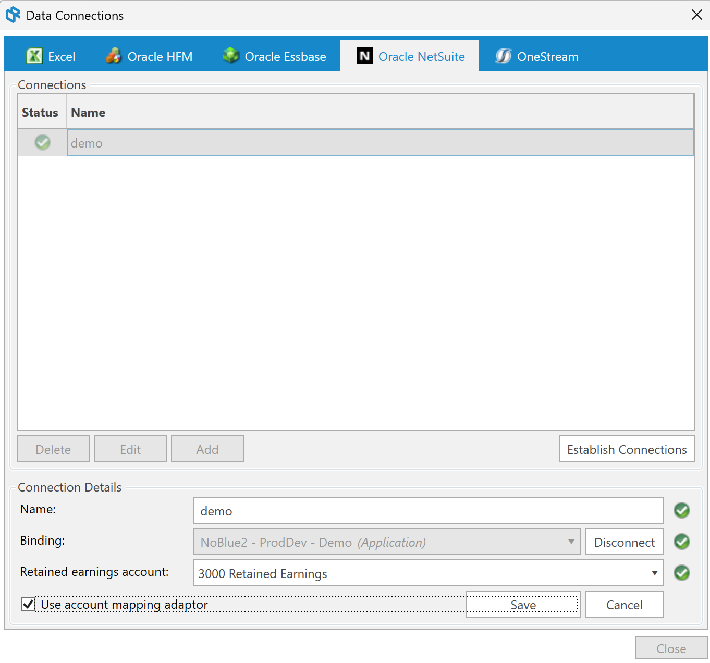The height and width of the screenshot is (663, 710).
Task: Click the green Oracle Essbase cube icon
Action: click(x=230, y=55)
